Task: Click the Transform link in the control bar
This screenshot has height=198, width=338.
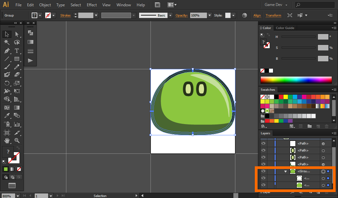Action: coord(273,16)
